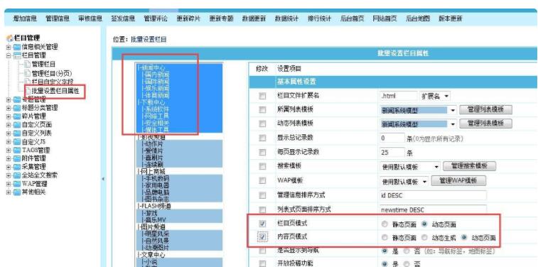Uncheck 内容页模式 modify checkbox

(x=262, y=237)
